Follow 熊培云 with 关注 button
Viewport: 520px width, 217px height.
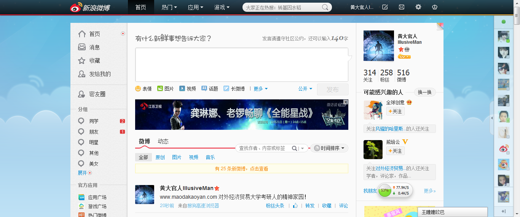click(x=396, y=151)
